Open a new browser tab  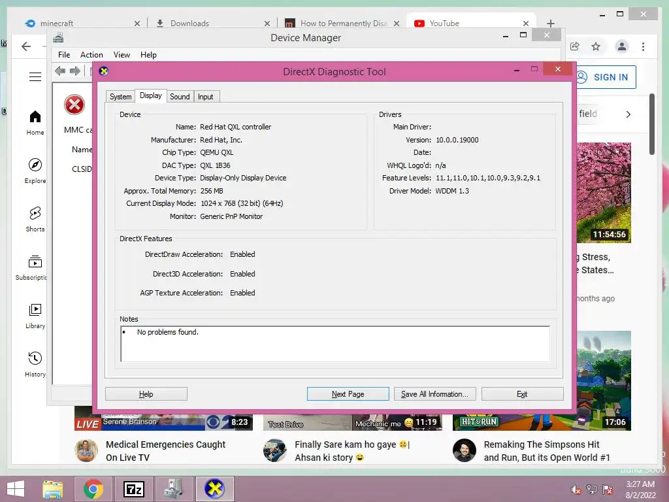click(550, 24)
